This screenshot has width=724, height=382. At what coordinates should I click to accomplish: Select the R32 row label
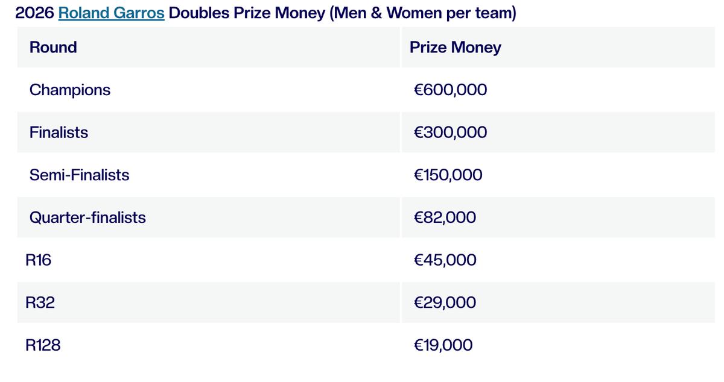40,302
